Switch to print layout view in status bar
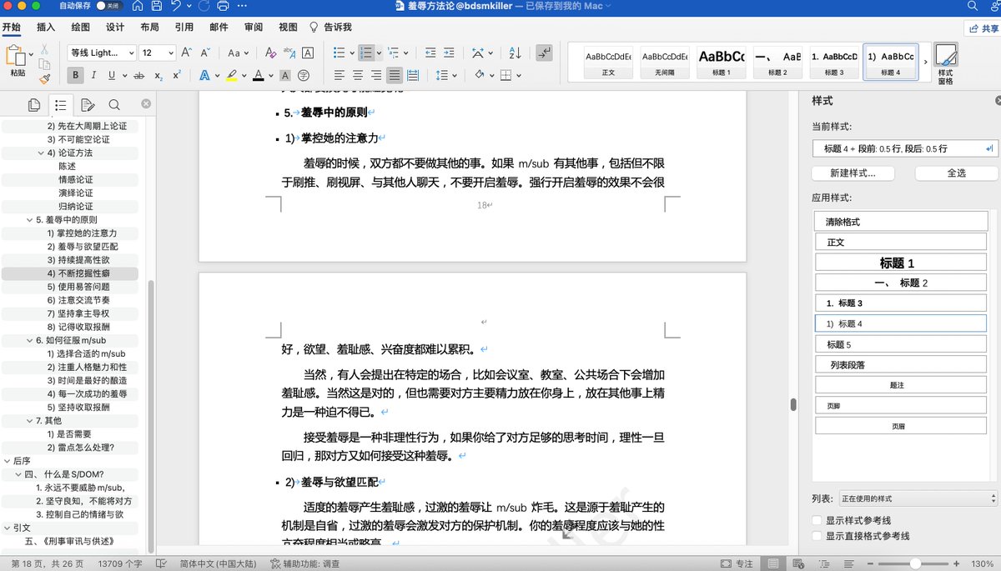This screenshot has width=1001, height=571. point(774,563)
